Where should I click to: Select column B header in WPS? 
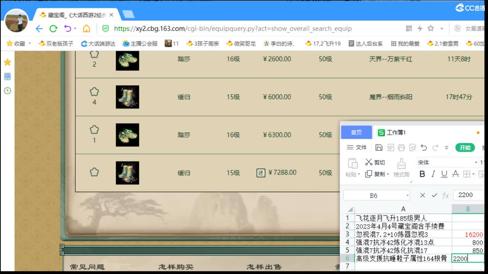pos(468,209)
